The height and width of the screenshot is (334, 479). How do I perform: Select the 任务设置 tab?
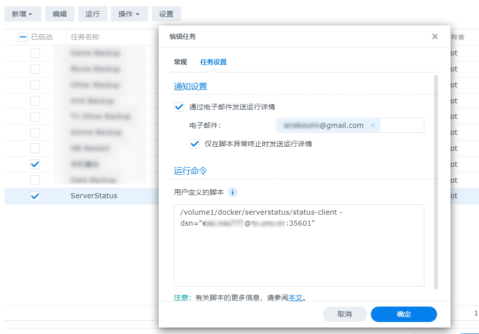213,62
